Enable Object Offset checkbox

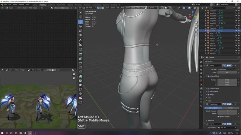click(209, 91)
